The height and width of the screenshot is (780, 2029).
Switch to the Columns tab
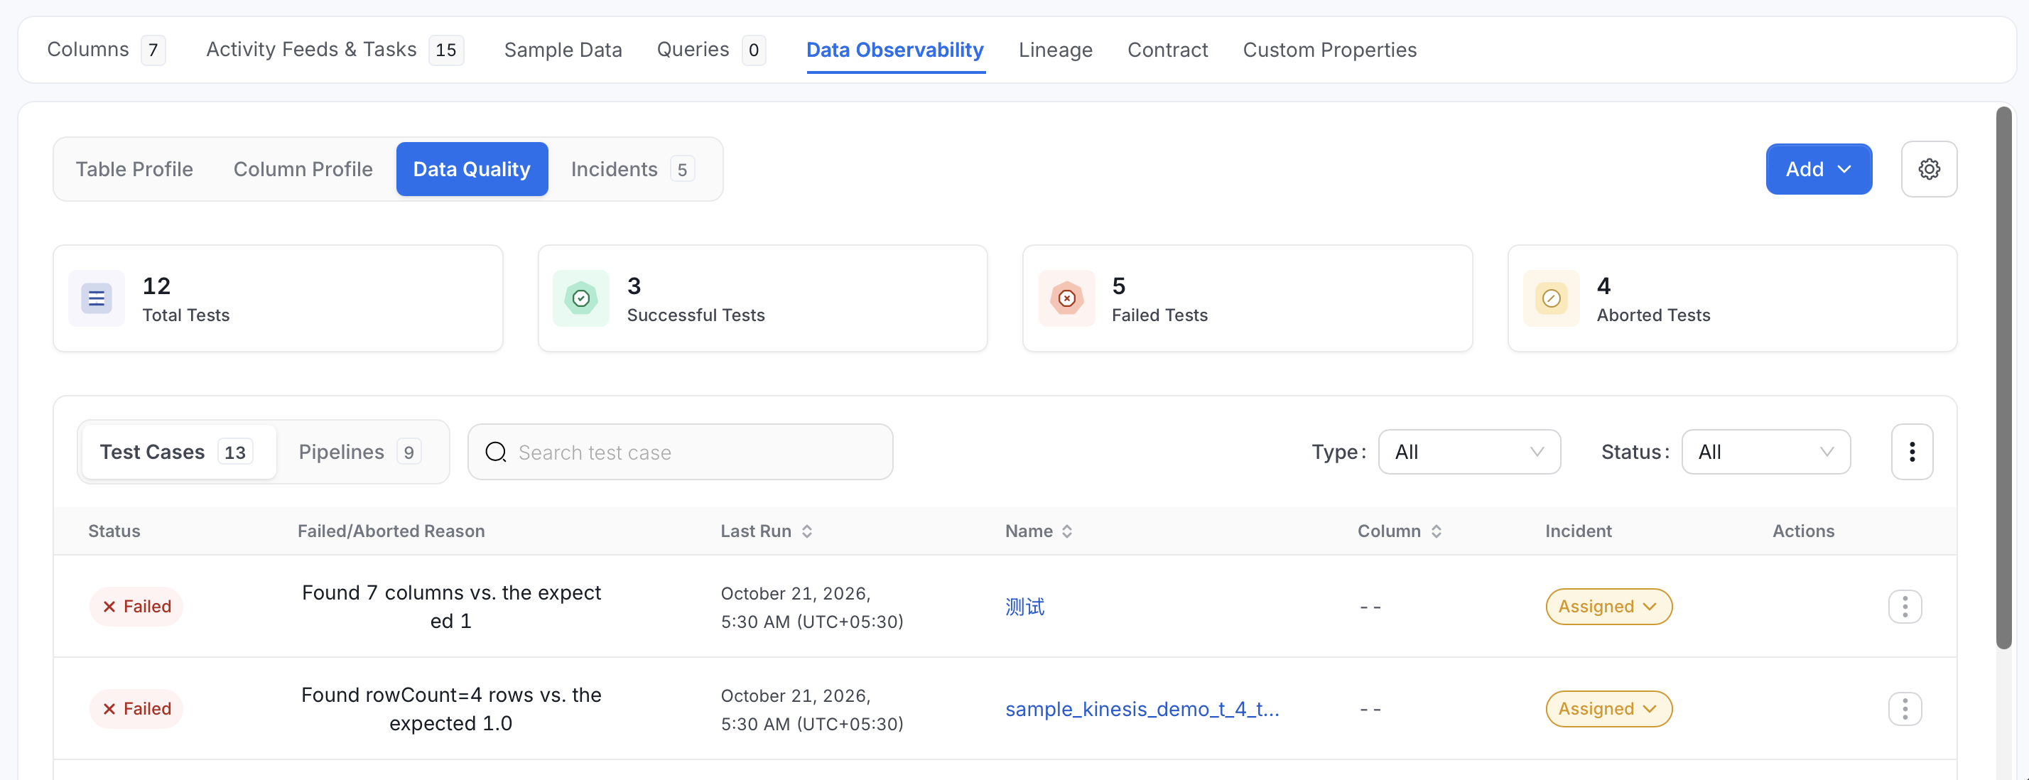(106, 50)
